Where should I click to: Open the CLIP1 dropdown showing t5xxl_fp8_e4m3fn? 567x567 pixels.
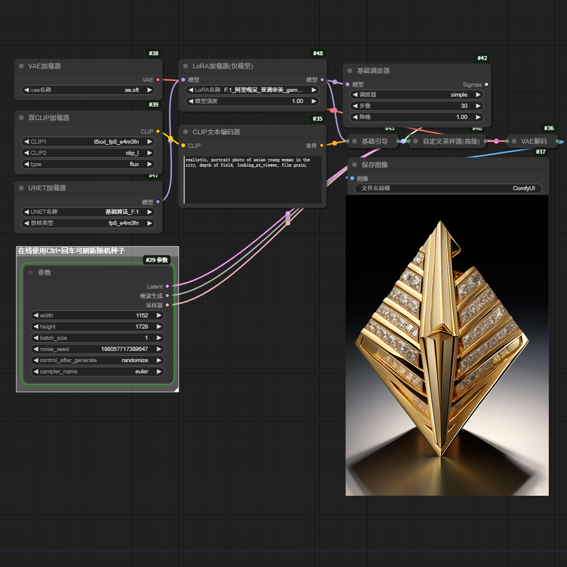[x=88, y=142]
